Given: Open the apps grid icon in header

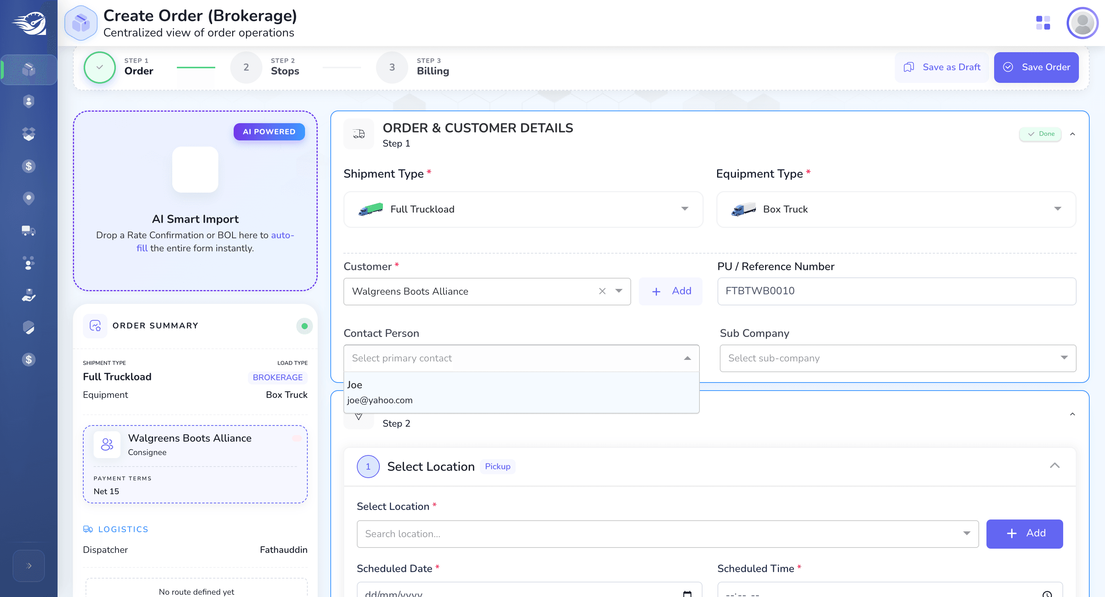Looking at the screenshot, I should (1043, 23).
